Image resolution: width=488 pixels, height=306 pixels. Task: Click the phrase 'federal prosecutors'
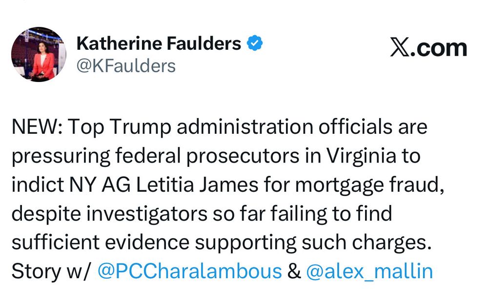click(x=207, y=156)
